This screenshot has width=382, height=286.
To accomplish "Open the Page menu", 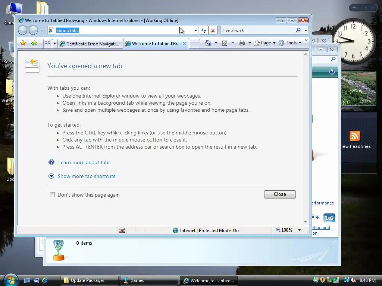I will [x=264, y=43].
